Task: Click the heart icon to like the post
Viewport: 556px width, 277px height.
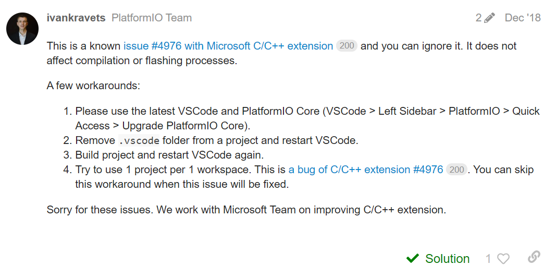Action: click(503, 259)
